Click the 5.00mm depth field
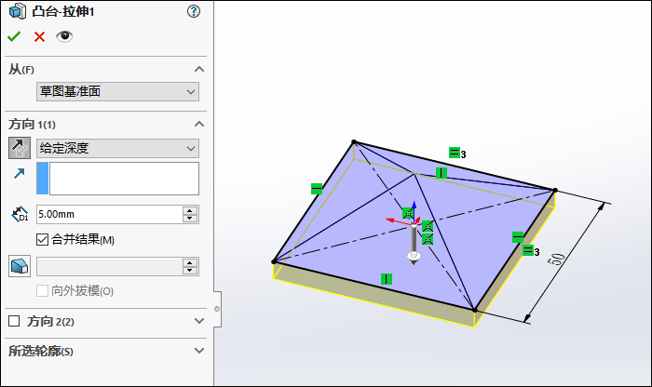The width and height of the screenshot is (652, 387). click(x=109, y=214)
